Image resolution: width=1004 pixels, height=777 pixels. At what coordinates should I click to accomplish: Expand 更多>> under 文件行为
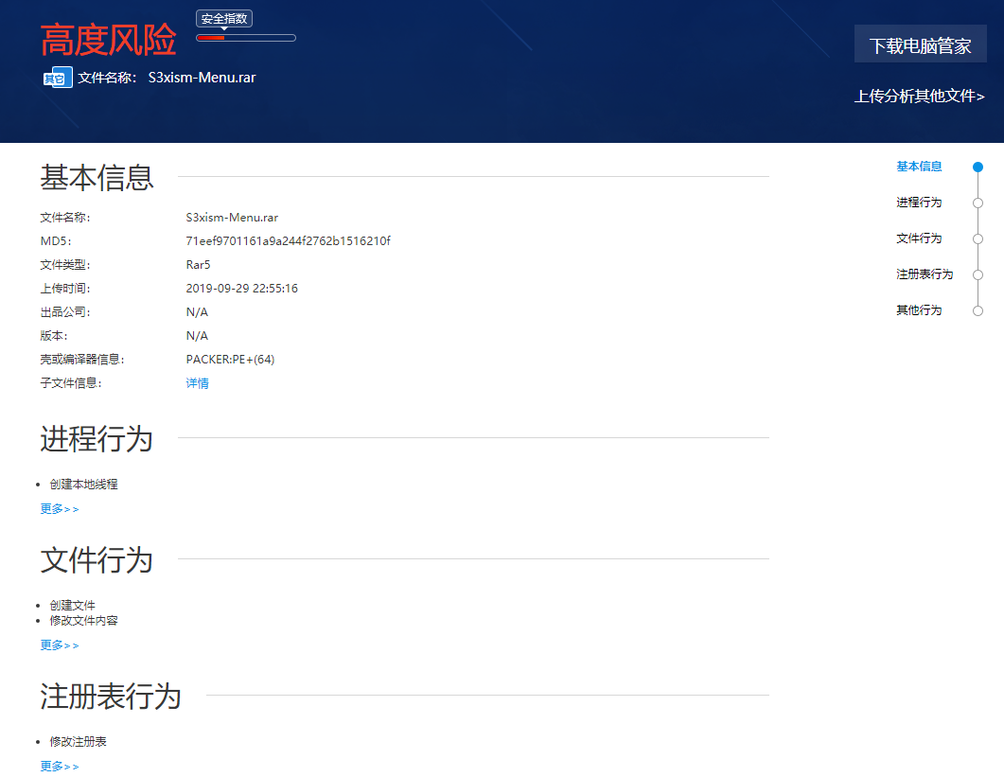click(60, 645)
